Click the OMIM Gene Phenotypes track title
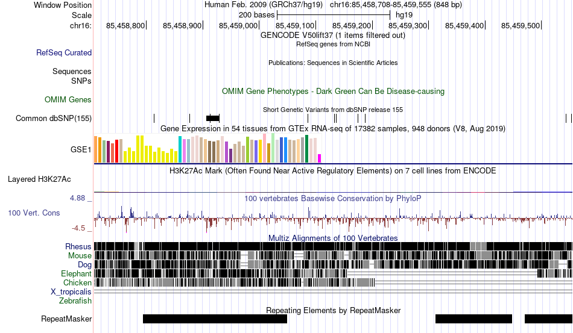Viewport: 573px width, 333px height. tap(333, 91)
